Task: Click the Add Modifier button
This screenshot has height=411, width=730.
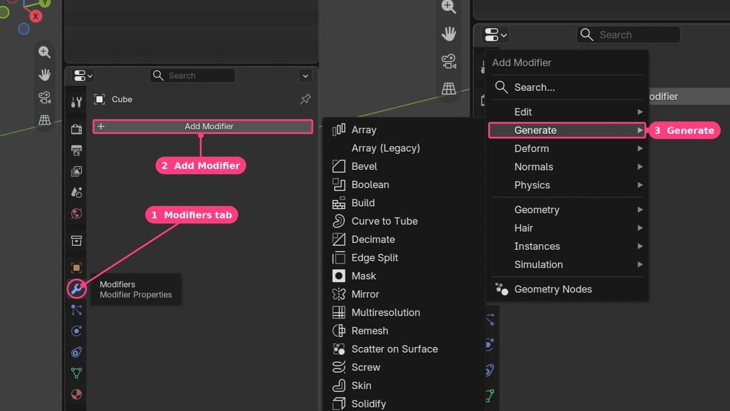Action: (x=203, y=127)
